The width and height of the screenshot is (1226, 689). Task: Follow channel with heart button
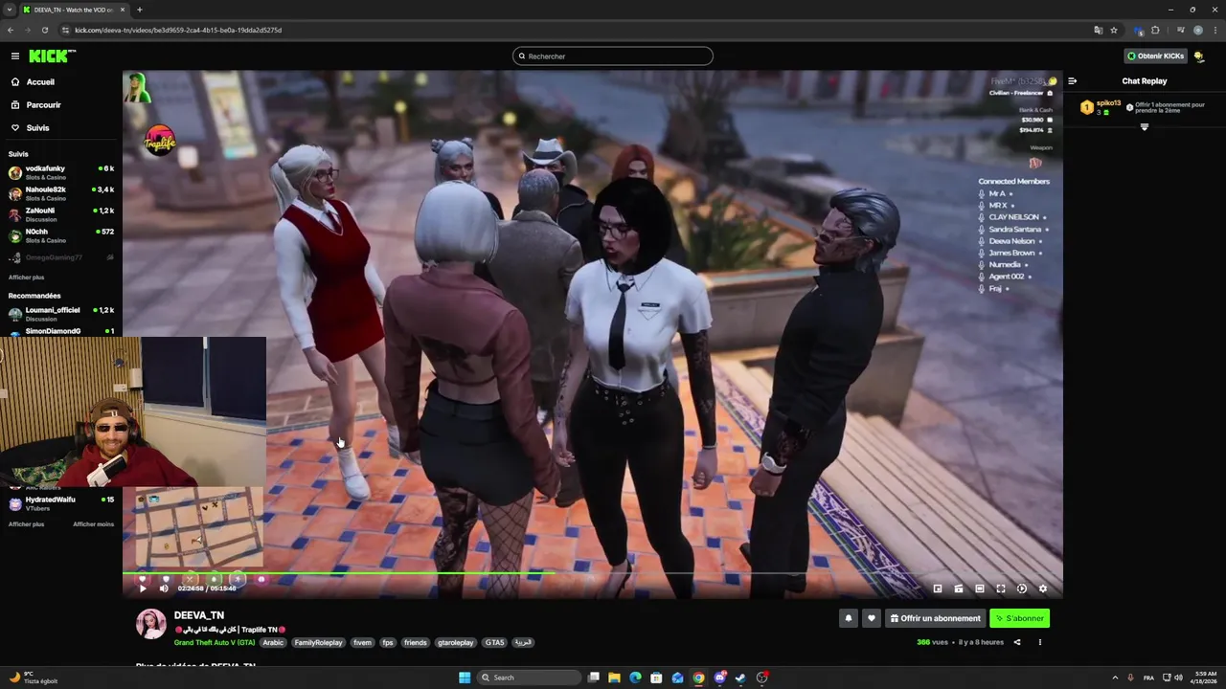[871, 618]
